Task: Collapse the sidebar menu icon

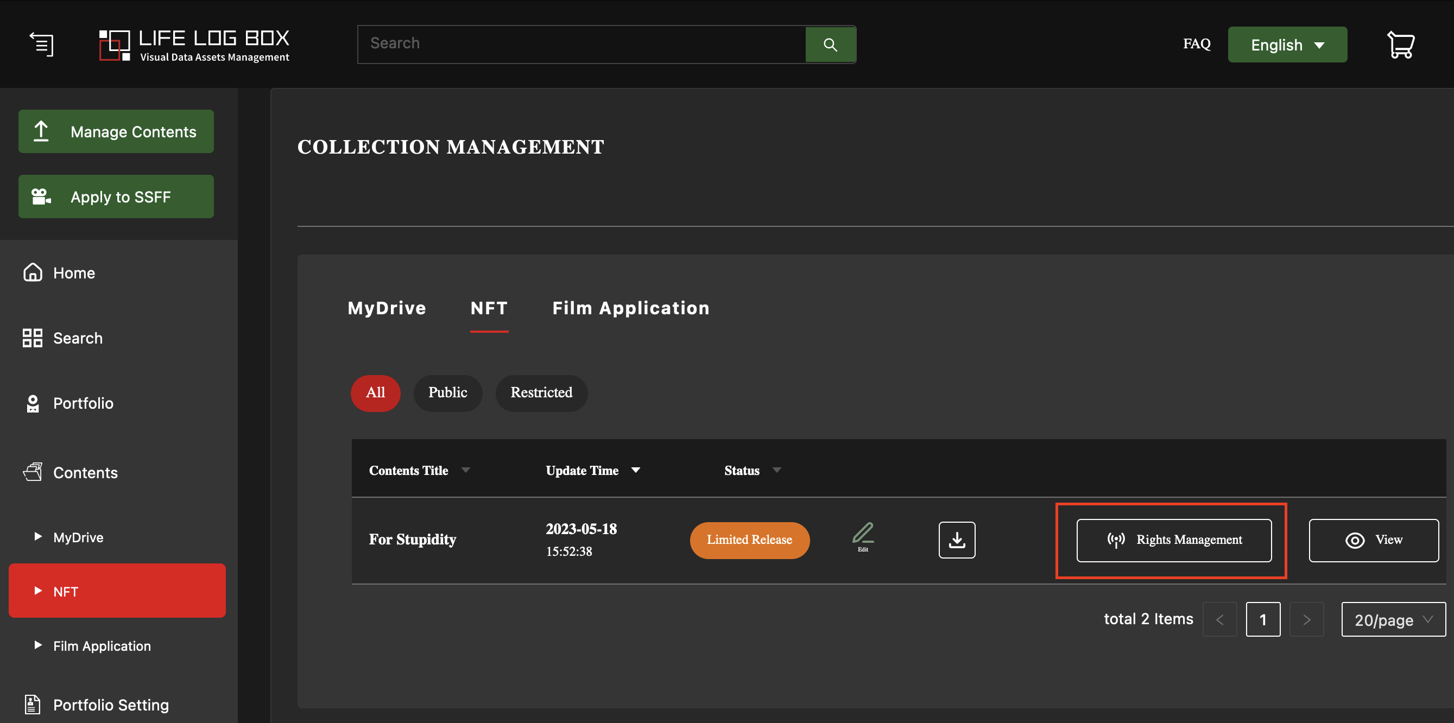Action: (42, 44)
